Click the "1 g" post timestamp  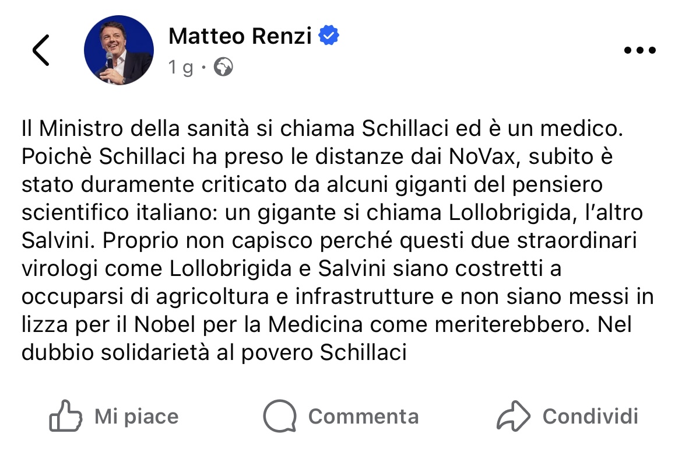point(181,68)
